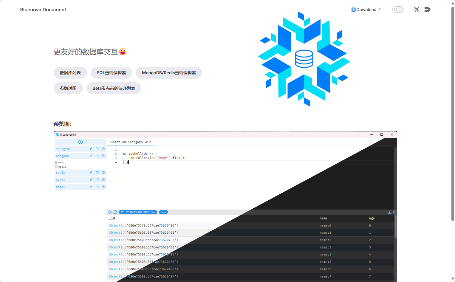The image size is (455, 282).
Task: Click the mysql edit pencil icon in preview
Action: click(91, 180)
